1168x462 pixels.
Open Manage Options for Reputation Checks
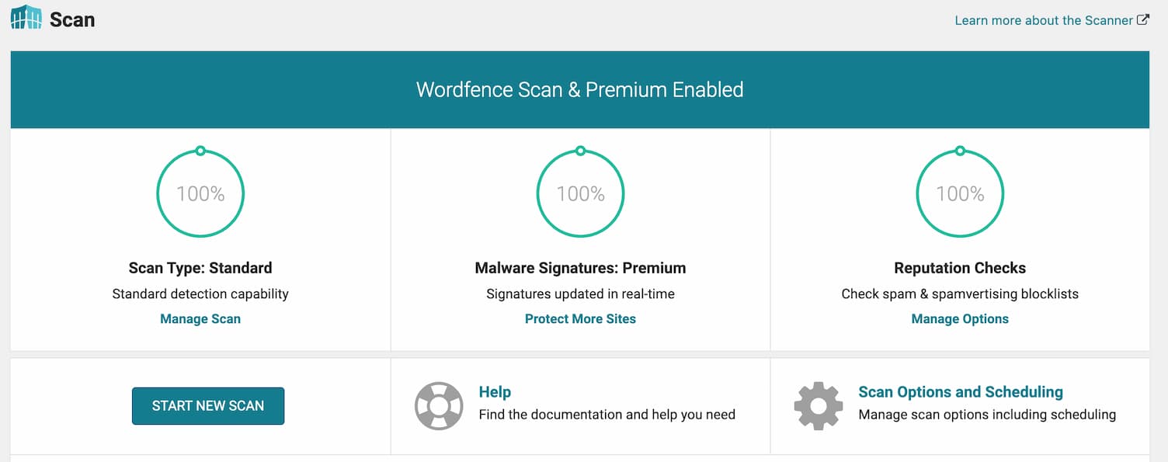coord(960,318)
